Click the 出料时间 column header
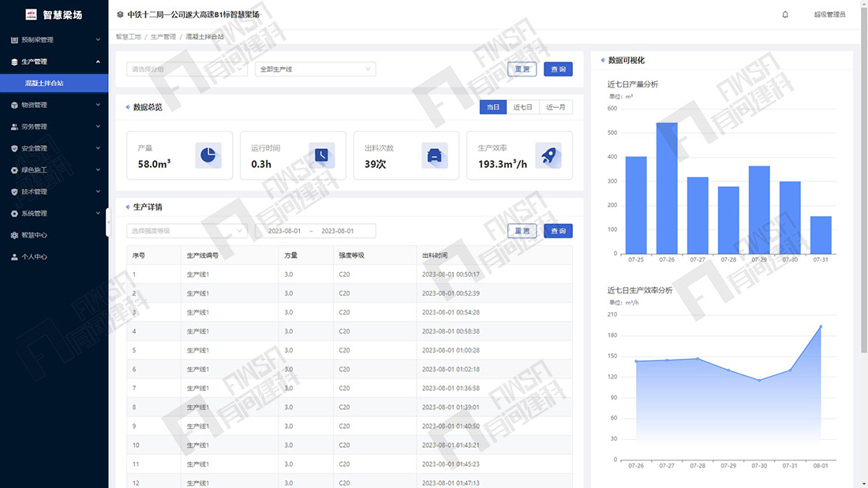Image resolution: width=868 pixels, height=488 pixels. point(435,255)
